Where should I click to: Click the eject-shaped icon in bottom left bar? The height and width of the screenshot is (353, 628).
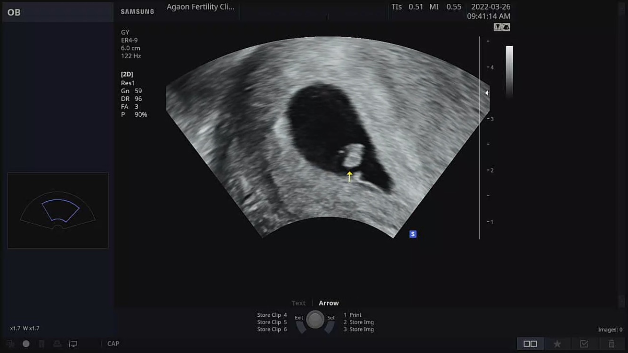pos(57,344)
